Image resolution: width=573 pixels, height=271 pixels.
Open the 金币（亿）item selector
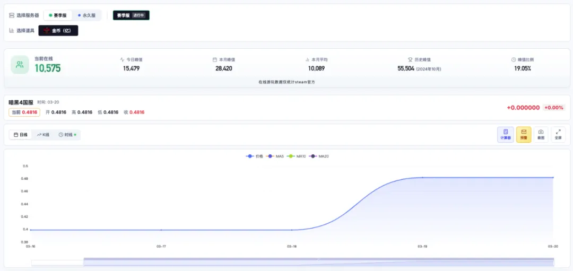[x=58, y=31]
